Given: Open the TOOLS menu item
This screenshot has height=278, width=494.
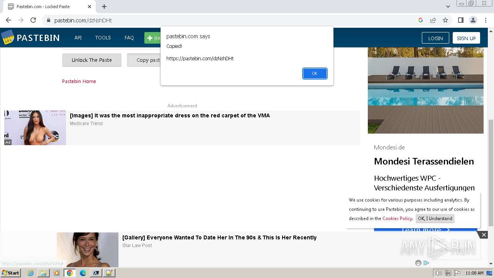Looking at the screenshot, I should pos(103,38).
